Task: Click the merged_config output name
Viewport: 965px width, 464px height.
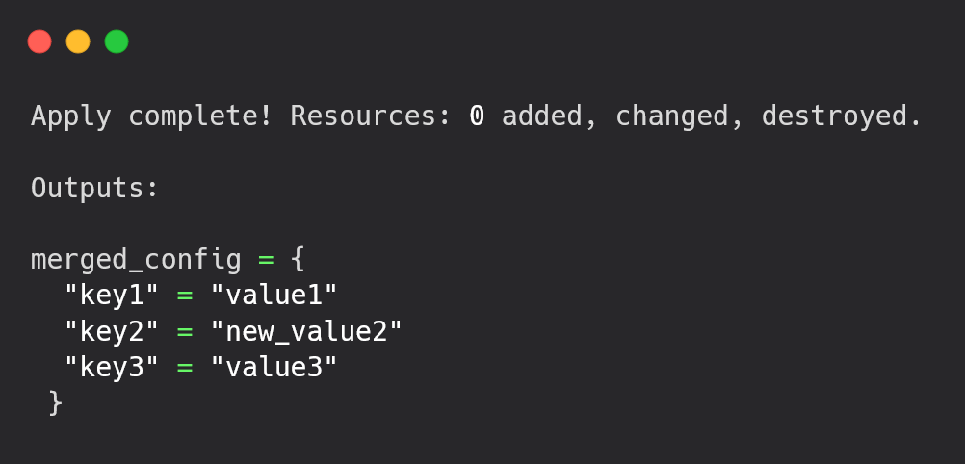Action: coord(136,260)
